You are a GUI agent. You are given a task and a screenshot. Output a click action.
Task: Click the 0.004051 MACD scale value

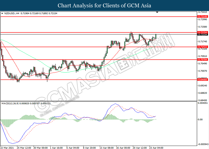click(203, 103)
